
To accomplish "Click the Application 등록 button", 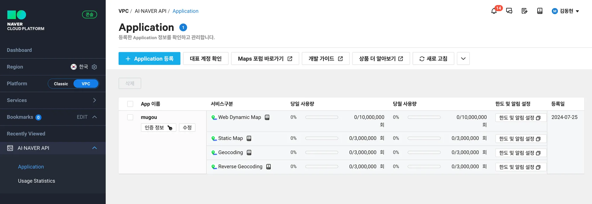I will point(149,59).
